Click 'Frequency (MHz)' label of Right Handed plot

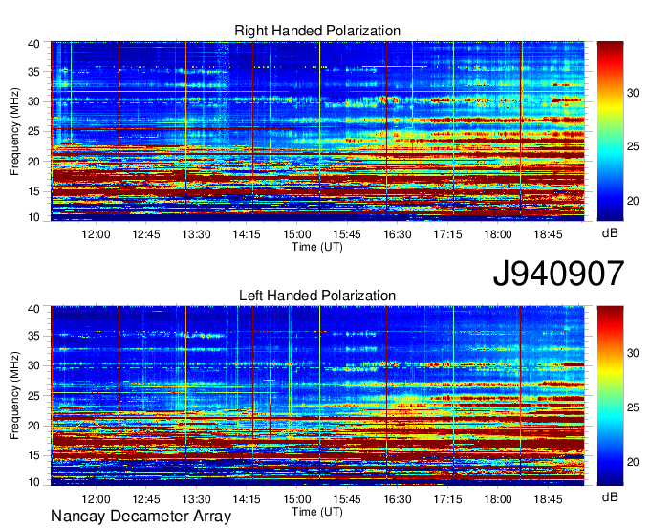pos(14,131)
